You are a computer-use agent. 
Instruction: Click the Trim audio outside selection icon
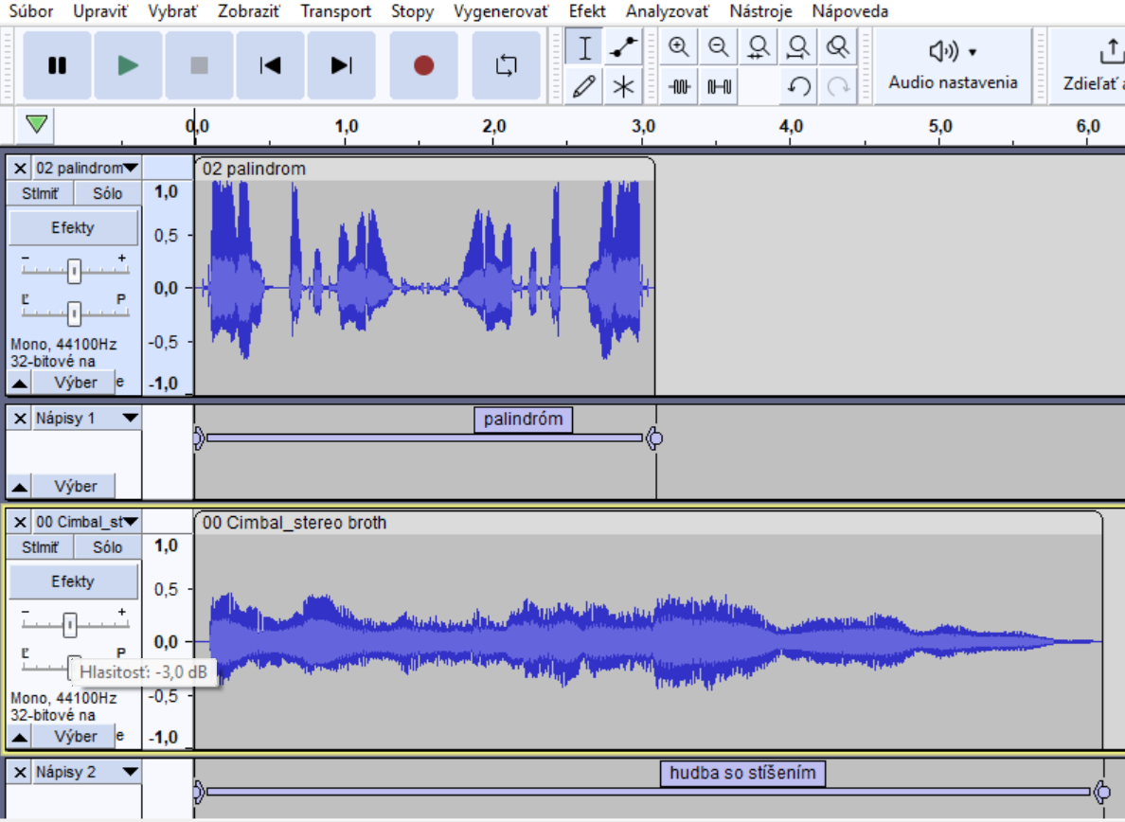point(680,87)
